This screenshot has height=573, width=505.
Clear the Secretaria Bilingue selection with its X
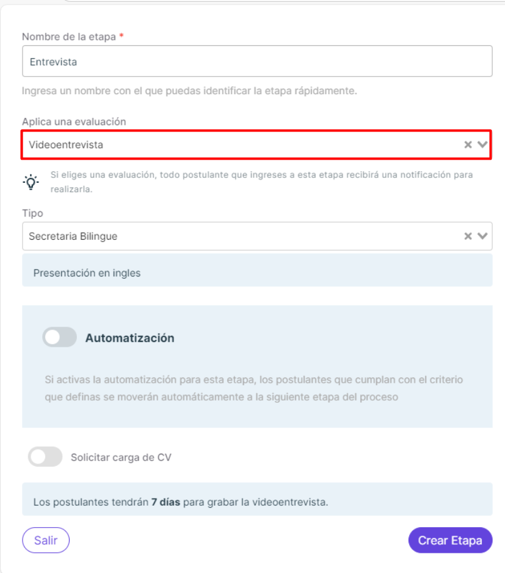coord(468,236)
